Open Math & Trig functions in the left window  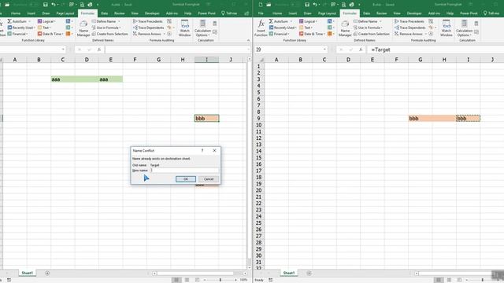pos(69,28)
